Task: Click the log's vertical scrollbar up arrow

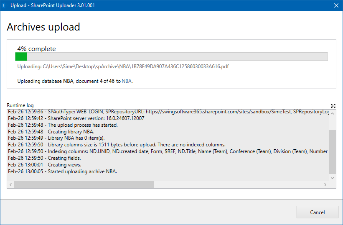Action: [x=332, y=113]
